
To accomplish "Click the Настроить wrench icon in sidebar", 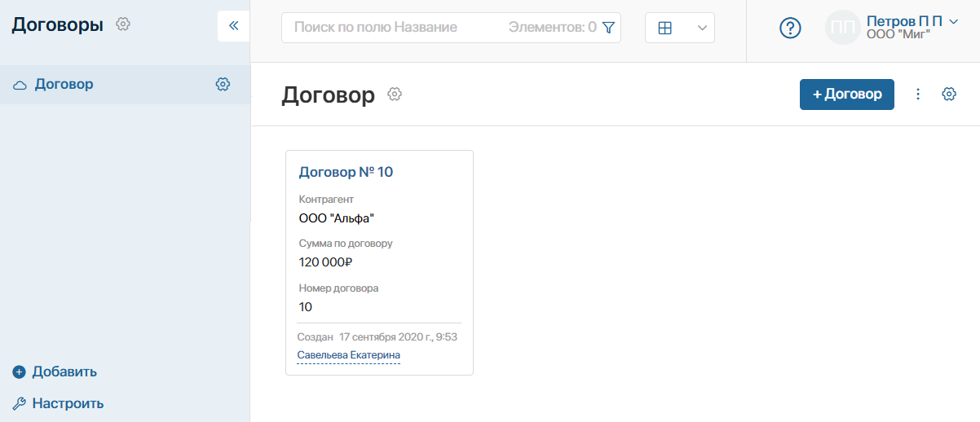I will point(20,403).
